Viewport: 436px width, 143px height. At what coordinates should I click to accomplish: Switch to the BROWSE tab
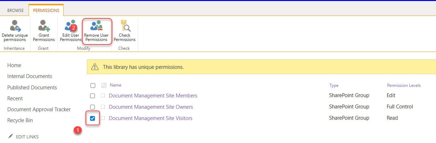coord(16,10)
